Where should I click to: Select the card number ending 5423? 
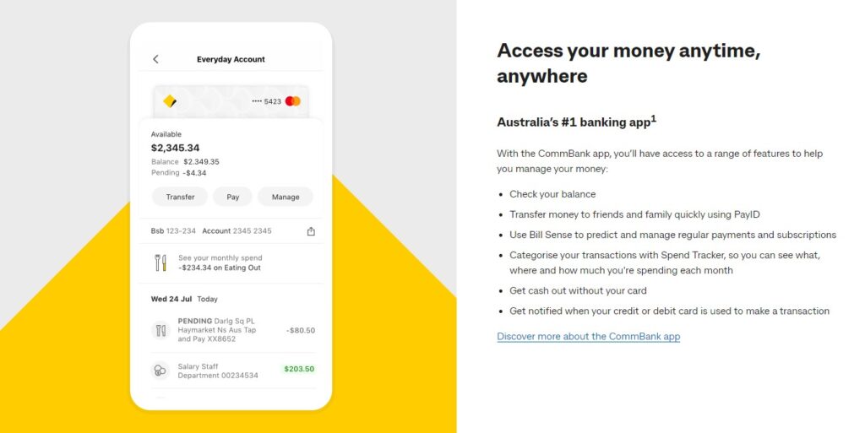266,101
